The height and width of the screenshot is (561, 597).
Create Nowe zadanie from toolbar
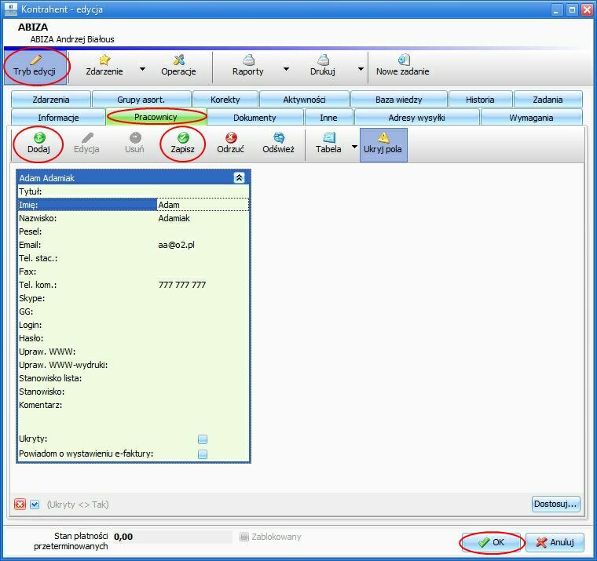tap(403, 67)
